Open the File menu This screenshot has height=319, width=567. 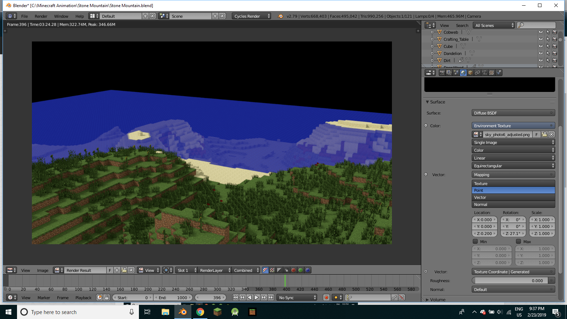[24, 16]
